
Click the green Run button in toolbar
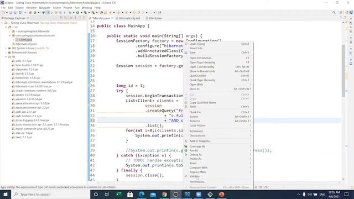(77, 13)
